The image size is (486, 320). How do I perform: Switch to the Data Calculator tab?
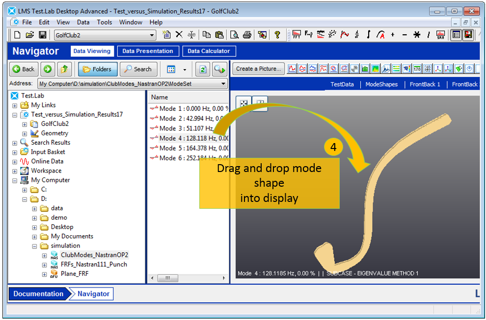[209, 51]
